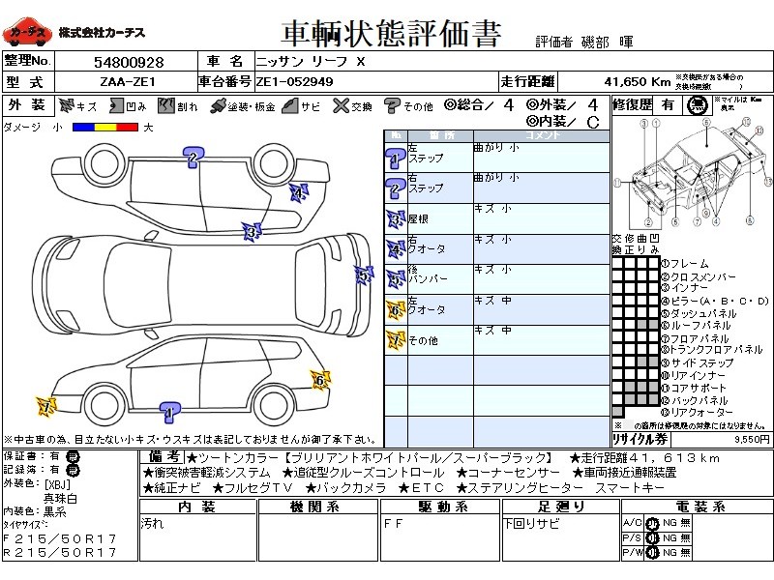
Task: Click the 内装 grade C rating
Action: tap(593, 122)
